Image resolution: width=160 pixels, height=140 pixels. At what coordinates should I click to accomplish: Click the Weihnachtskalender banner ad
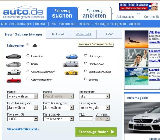[x=138, y=7]
